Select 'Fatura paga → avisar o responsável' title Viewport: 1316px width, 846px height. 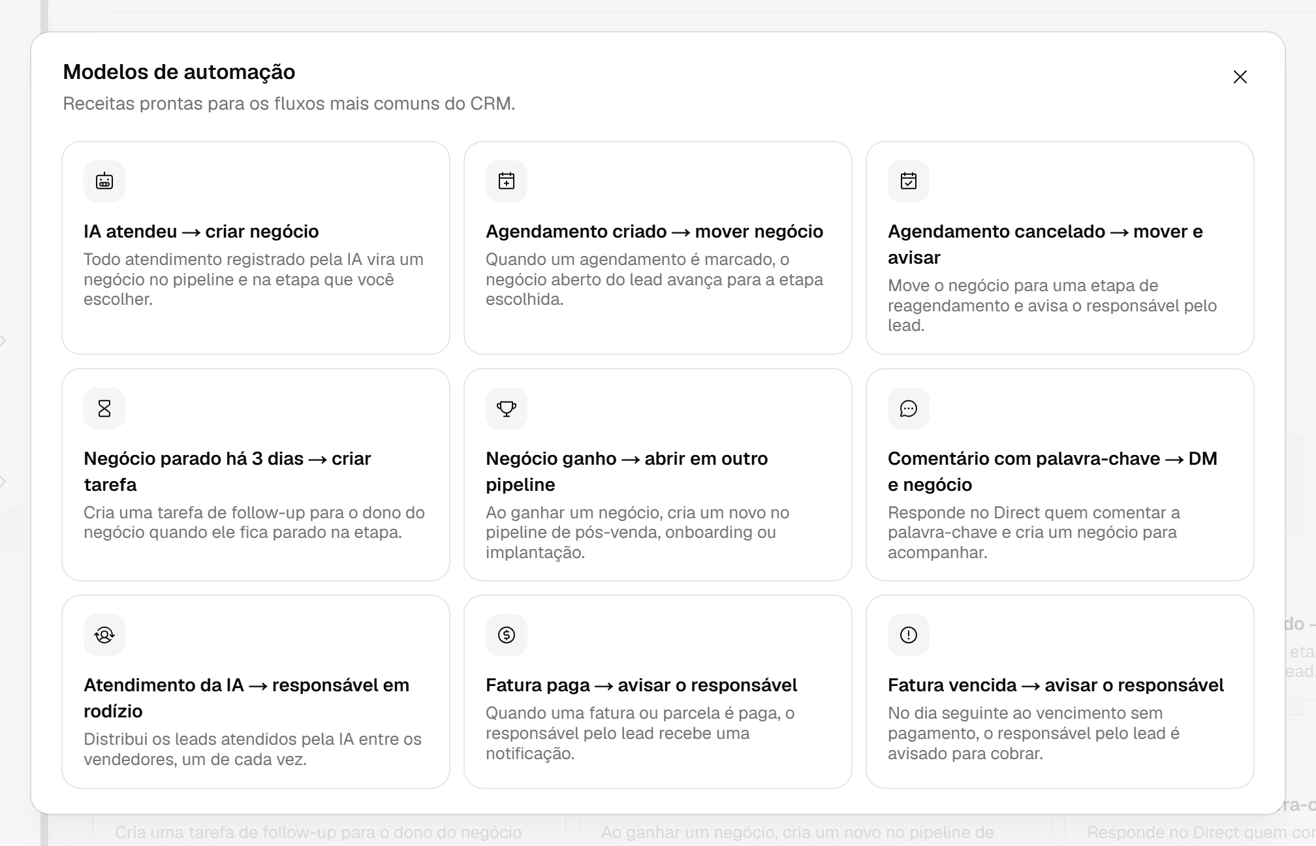click(x=641, y=685)
